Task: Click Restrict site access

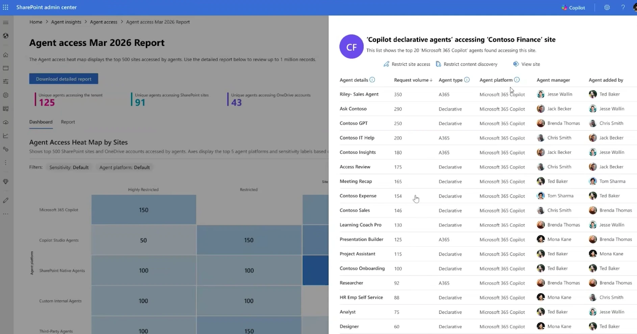Action: click(407, 64)
